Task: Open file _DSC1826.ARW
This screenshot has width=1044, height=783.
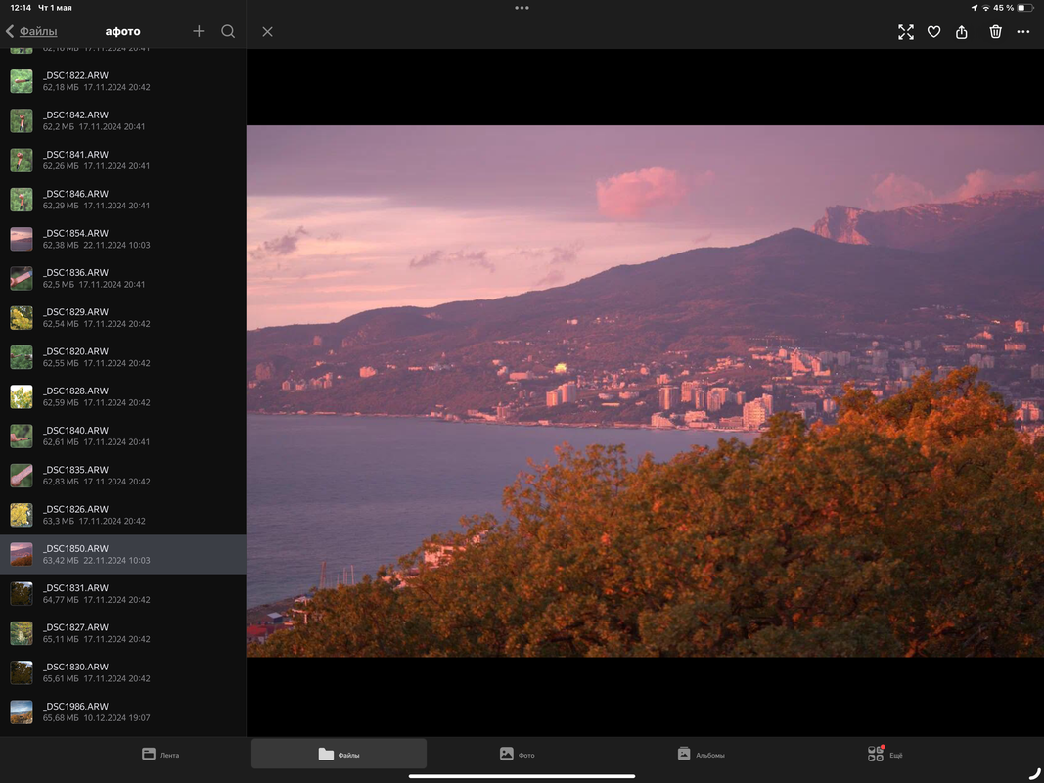Action: pyautogui.click(x=123, y=515)
